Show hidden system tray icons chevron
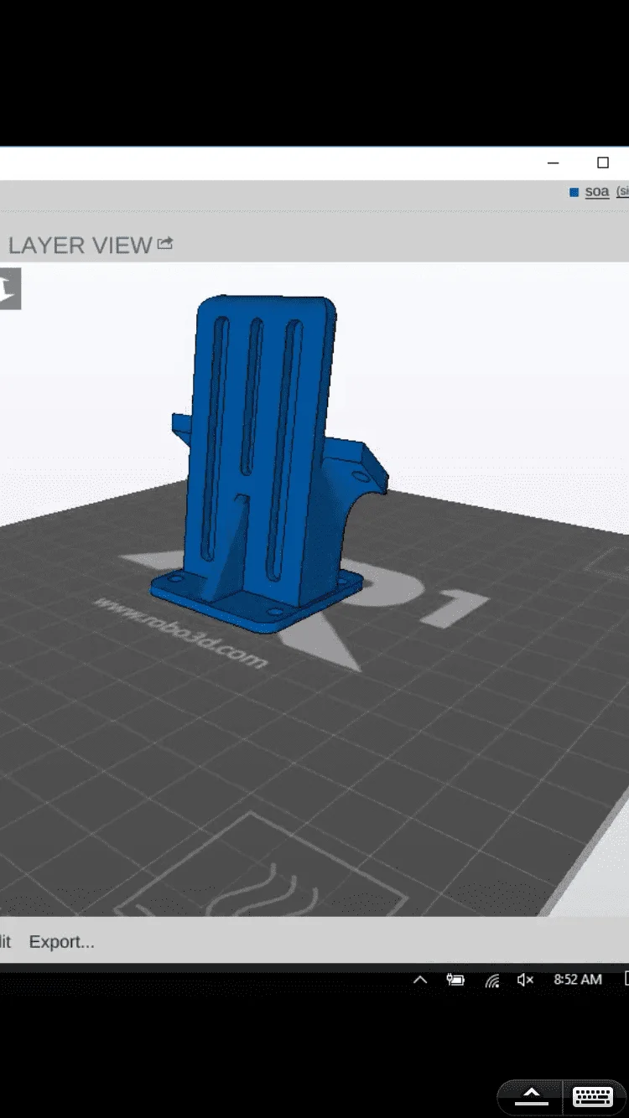 [420, 980]
